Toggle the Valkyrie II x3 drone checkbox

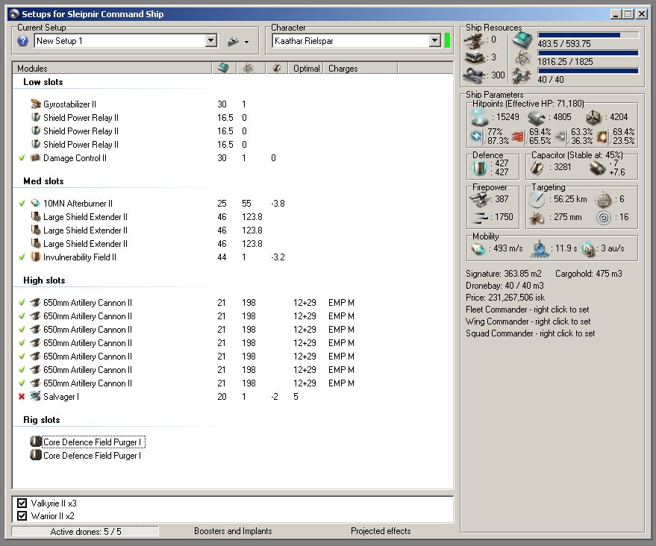pyautogui.click(x=22, y=503)
